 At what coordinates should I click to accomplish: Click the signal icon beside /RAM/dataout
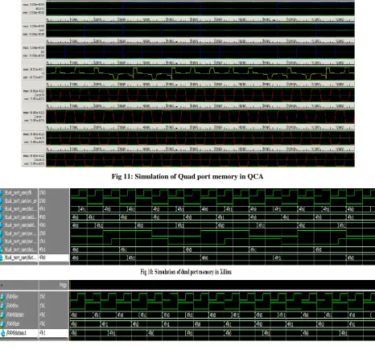[x=2, y=333]
